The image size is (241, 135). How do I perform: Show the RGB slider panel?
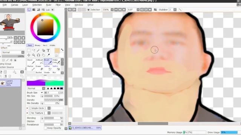pyautogui.click(x=34, y=10)
